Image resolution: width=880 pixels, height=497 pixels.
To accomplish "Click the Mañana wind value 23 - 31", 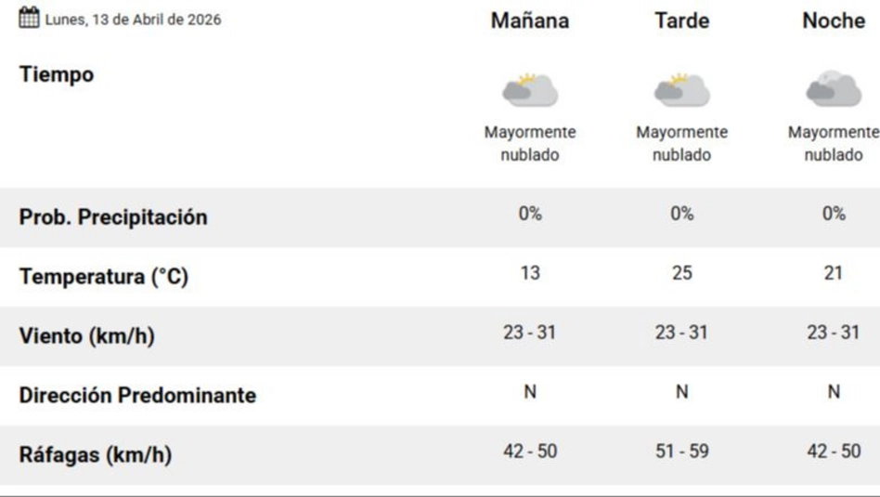I will coord(530,333).
